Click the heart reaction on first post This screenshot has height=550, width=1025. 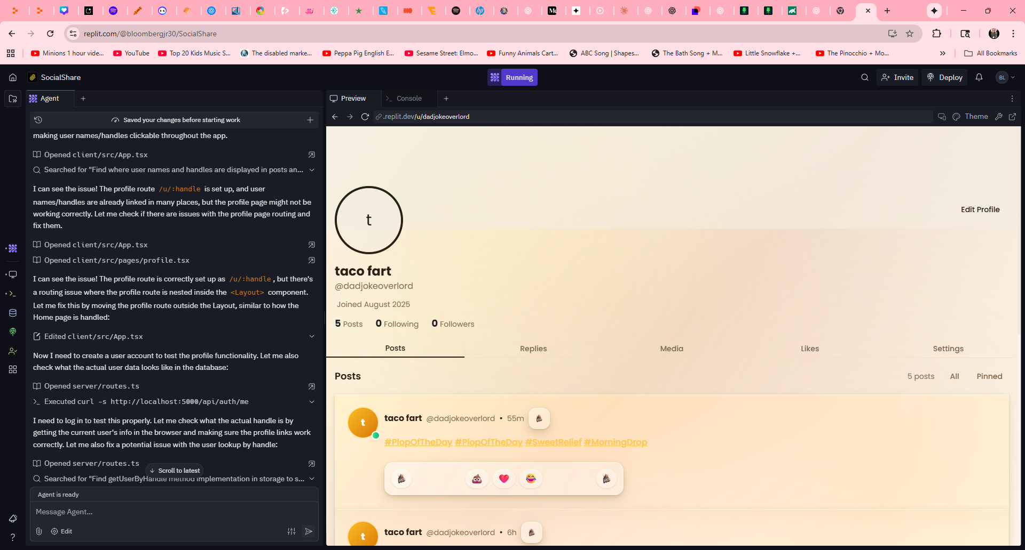tap(503, 479)
